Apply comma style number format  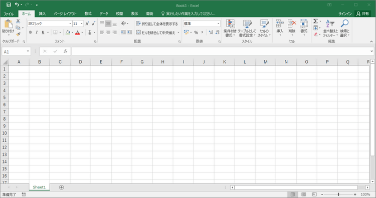tap(202, 32)
